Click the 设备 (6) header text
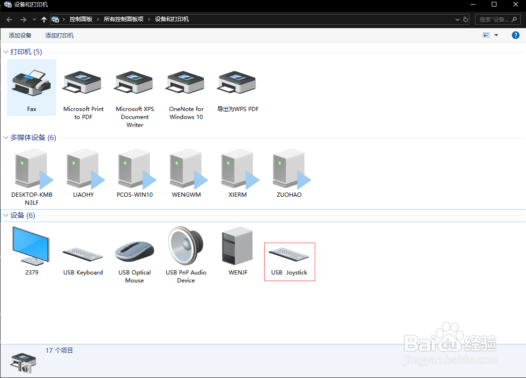 22,215
